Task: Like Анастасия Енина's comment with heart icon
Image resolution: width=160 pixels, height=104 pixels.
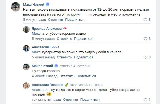Action: click(145, 57)
